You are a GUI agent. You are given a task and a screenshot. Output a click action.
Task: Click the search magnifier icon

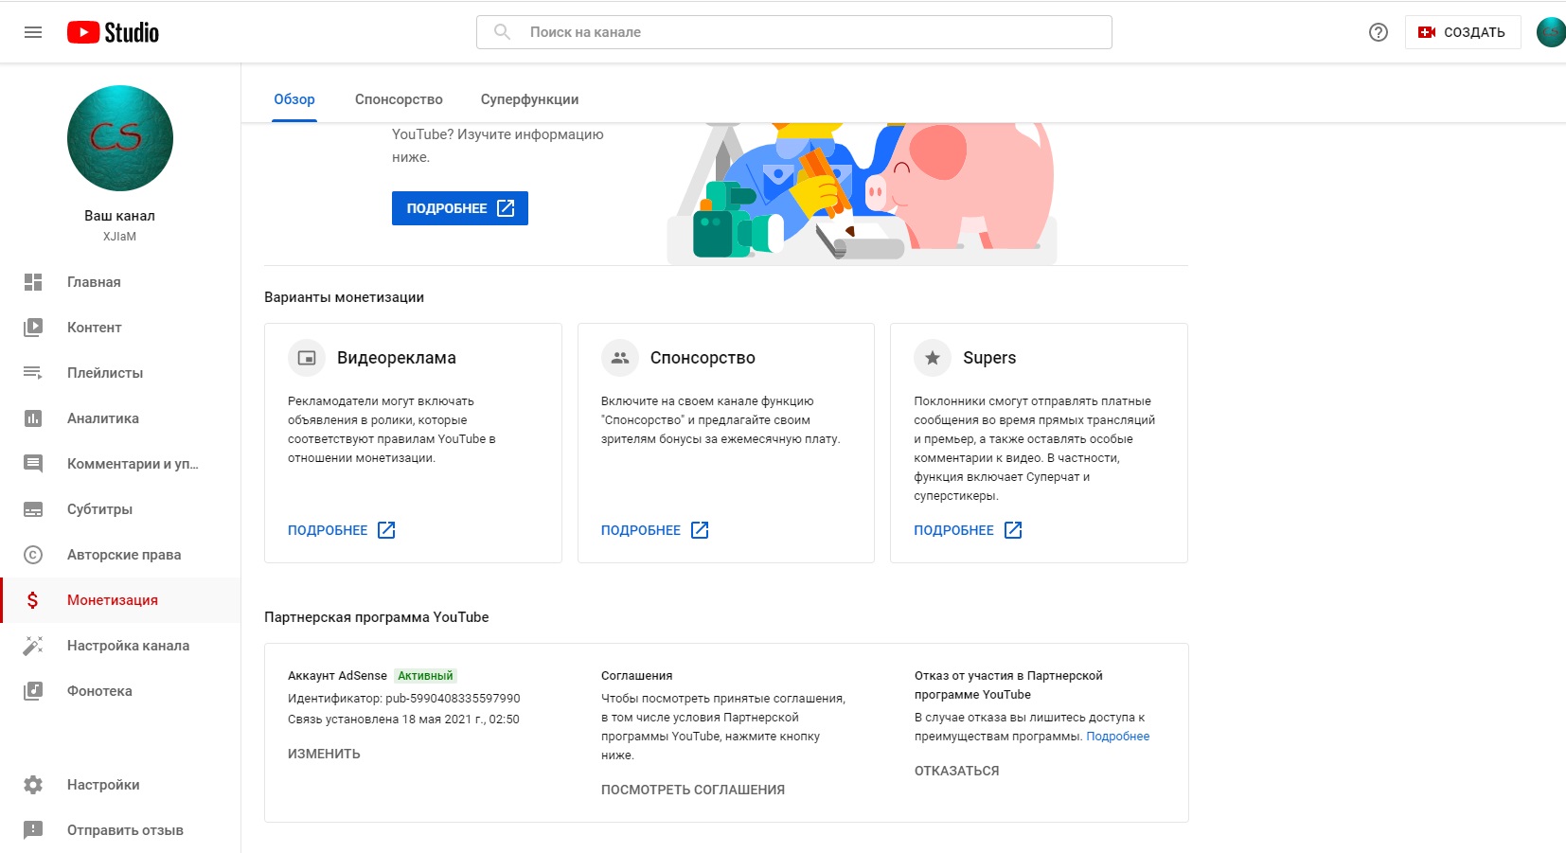pyautogui.click(x=503, y=32)
